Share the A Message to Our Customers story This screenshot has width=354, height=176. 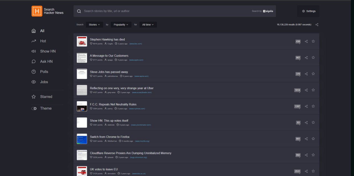(306, 58)
